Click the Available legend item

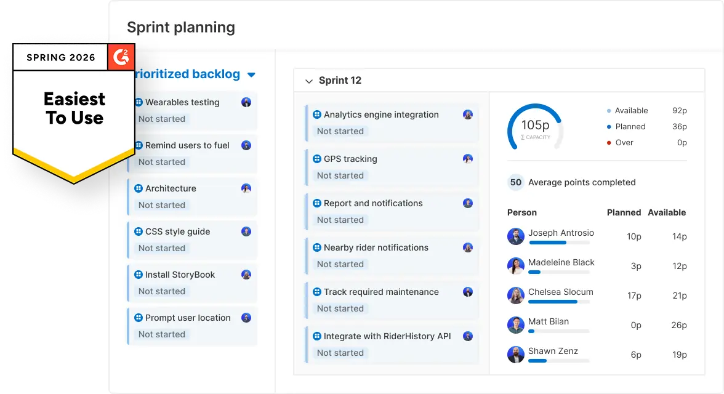(631, 111)
